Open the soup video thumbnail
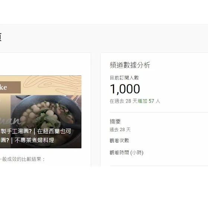Viewport: 208px width, 208px height. pyautogui.click(x=40, y=112)
